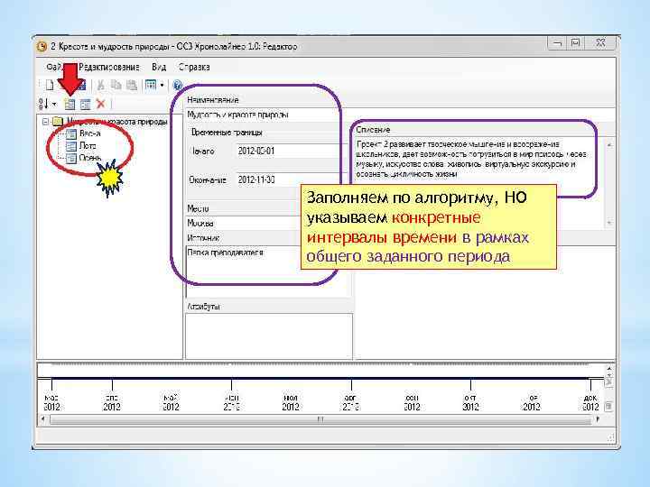Click the timeline horizontal scrollbar thumb
This screenshot has height=487, width=650.
click(x=320, y=419)
